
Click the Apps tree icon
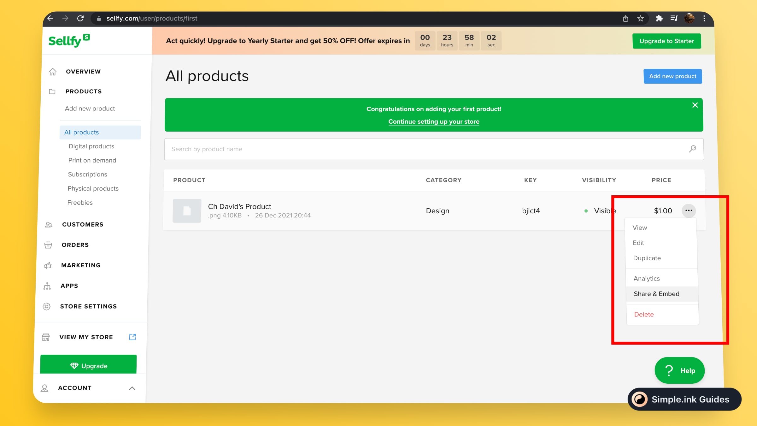pos(47,286)
